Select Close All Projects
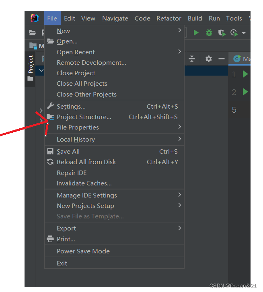Image resolution: width=263 pixels, height=292 pixels. [114, 84]
